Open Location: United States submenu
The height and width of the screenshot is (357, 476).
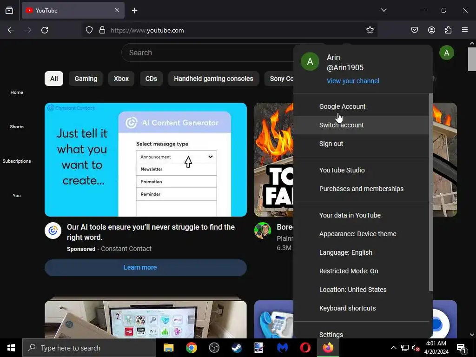tap(361, 290)
